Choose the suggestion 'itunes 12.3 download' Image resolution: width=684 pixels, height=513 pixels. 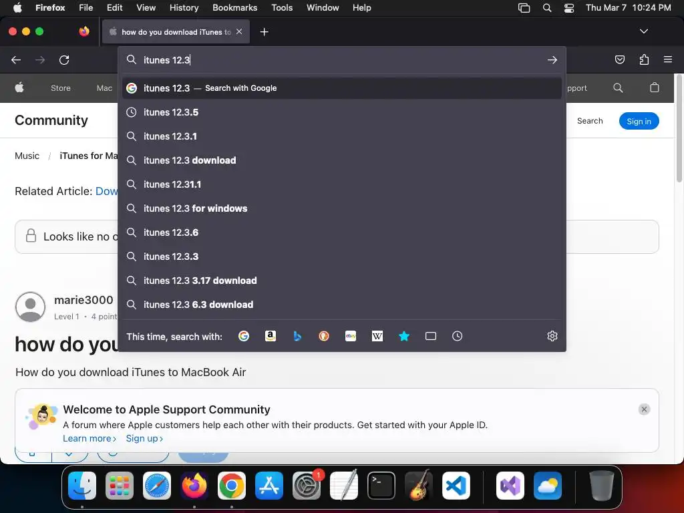341,160
